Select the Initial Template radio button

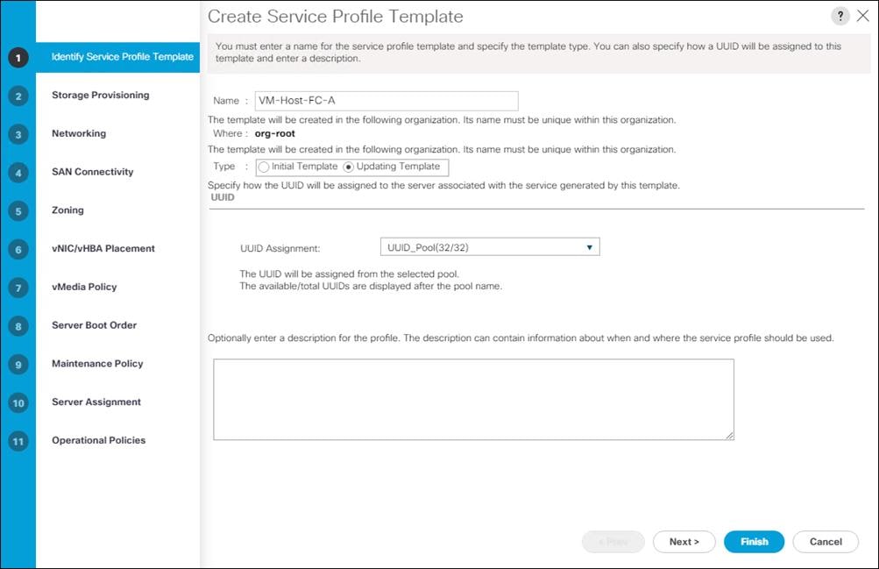[264, 166]
